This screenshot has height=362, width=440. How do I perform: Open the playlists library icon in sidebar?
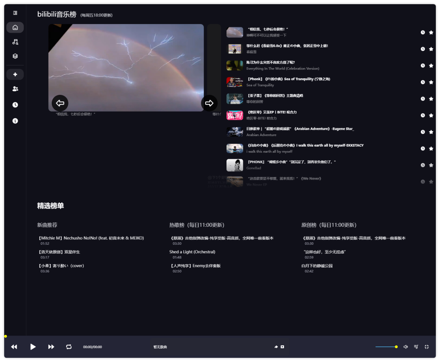pos(15,57)
